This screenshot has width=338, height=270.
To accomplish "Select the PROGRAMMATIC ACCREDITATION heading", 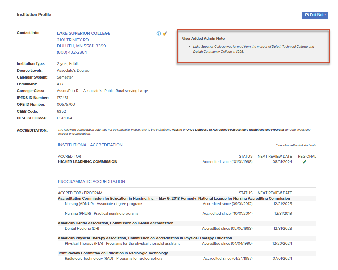I will click(92, 182).
